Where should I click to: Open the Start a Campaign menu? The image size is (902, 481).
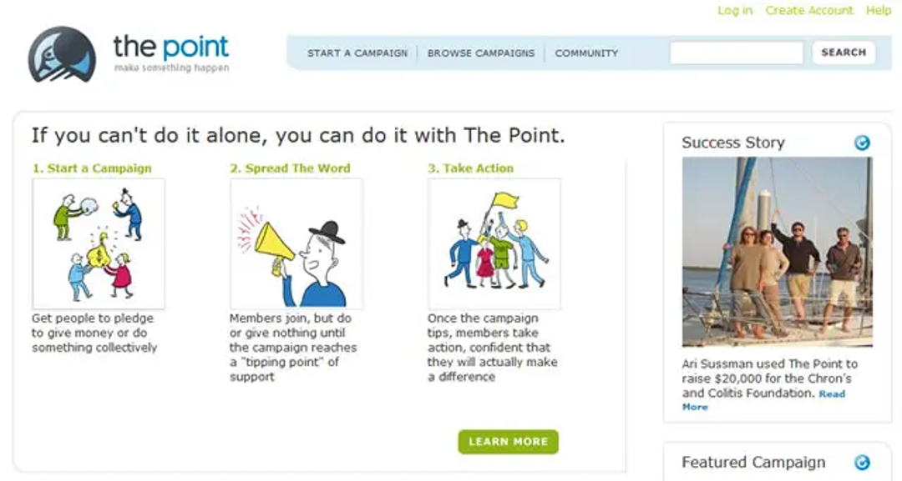(x=357, y=53)
